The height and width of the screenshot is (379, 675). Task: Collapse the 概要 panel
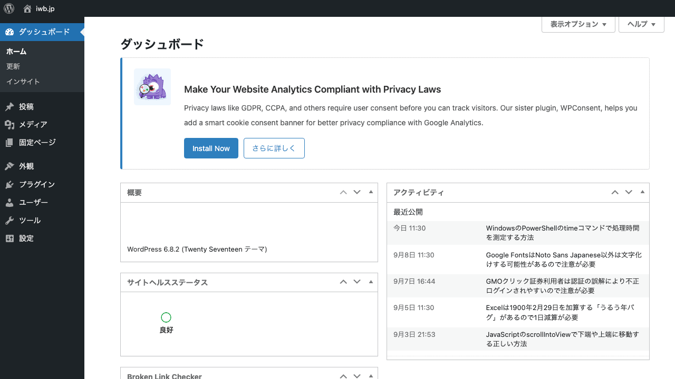point(371,193)
